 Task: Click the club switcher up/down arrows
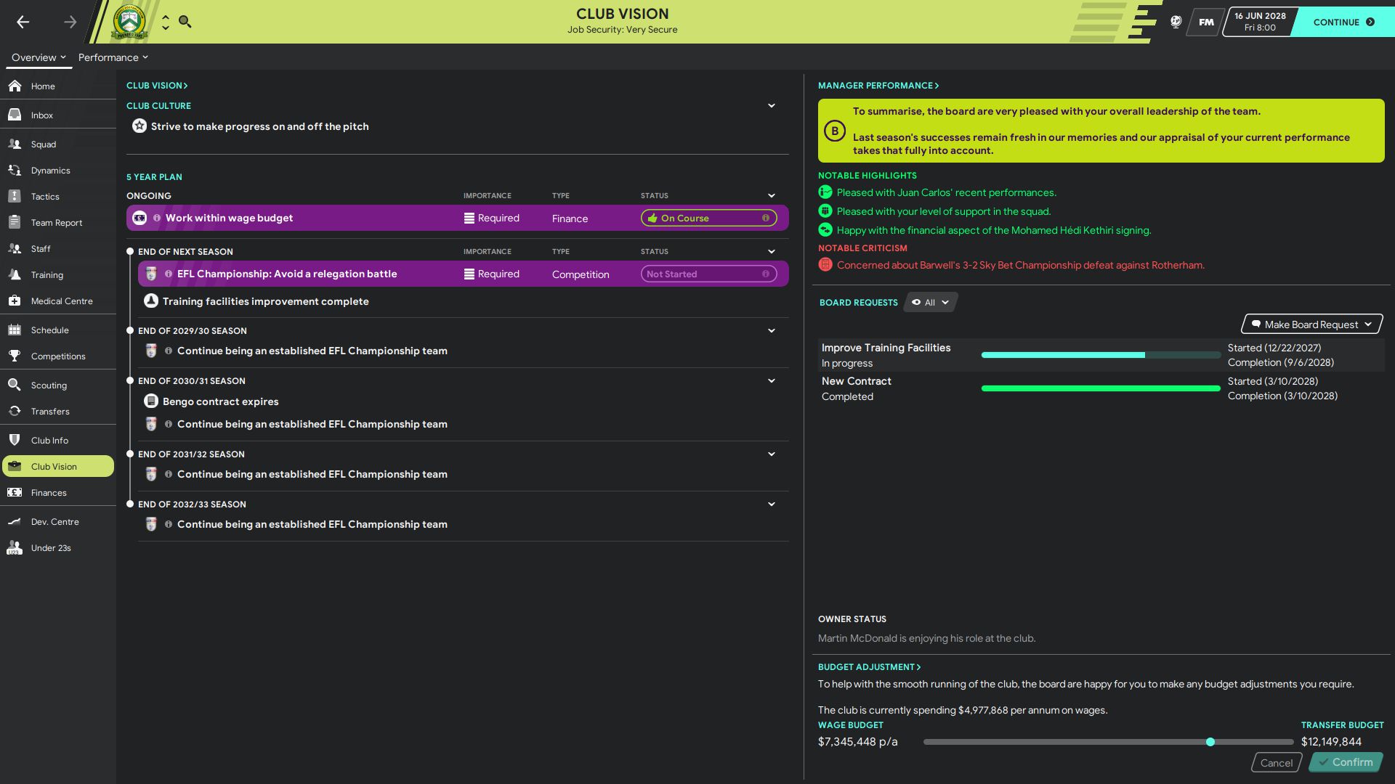point(166,22)
